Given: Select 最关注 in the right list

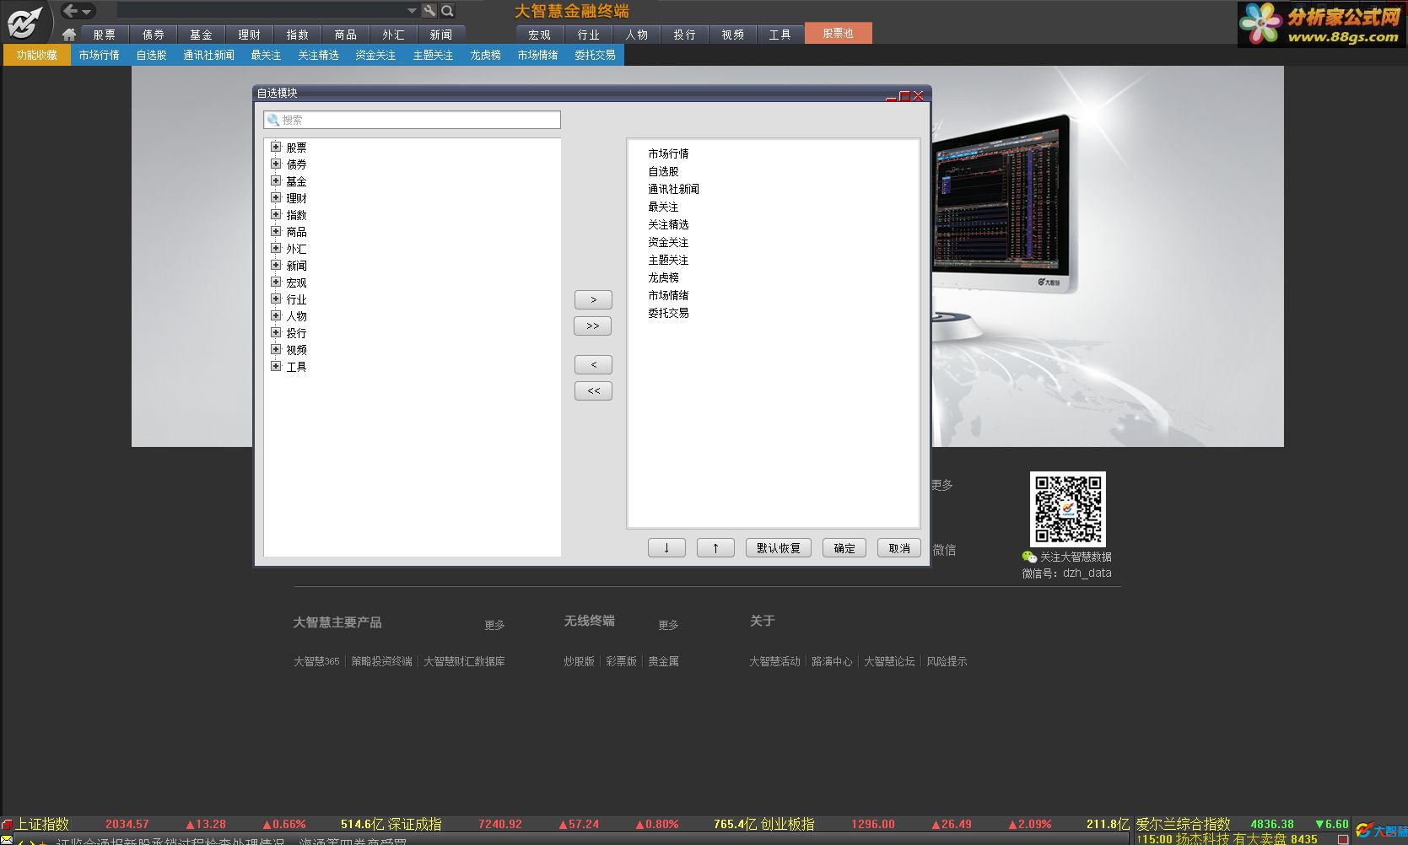Looking at the screenshot, I should 663,207.
